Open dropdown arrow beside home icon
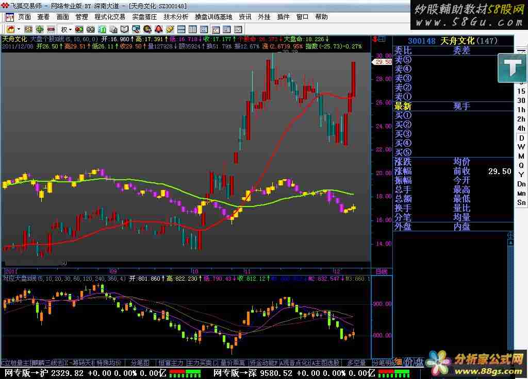Screen dimensions: 528x379 click(x=19, y=29)
